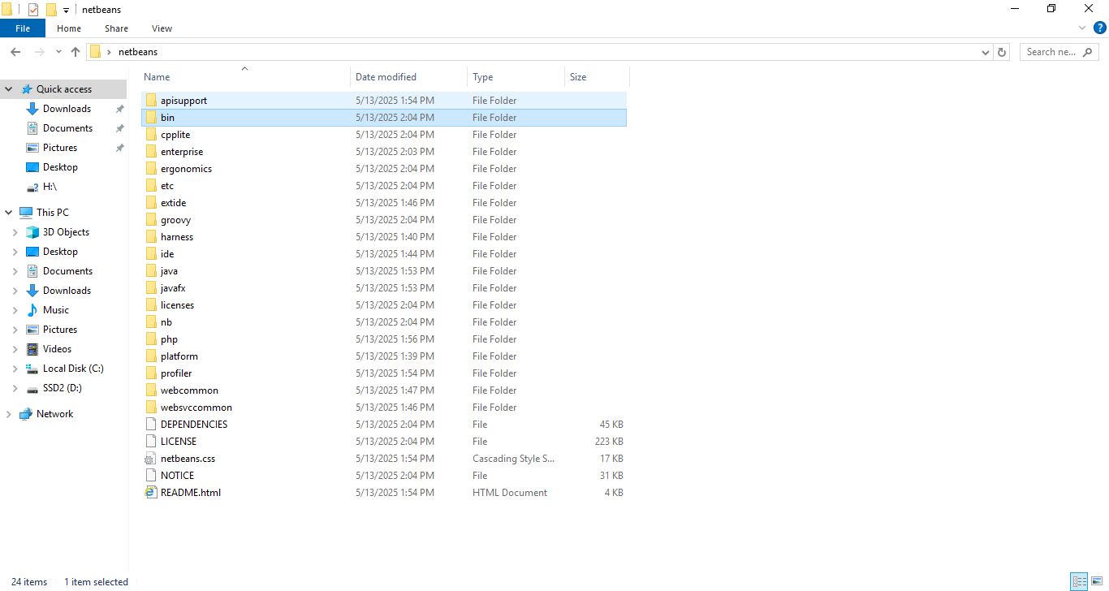Collapse the This PC tree node
1109x591 pixels.
(x=9, y=213)
